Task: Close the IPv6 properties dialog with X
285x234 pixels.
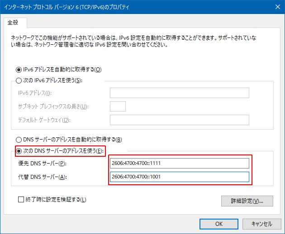Action: [276, 6]
